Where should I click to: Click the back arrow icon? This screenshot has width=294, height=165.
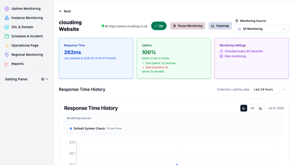coord(60,11)
